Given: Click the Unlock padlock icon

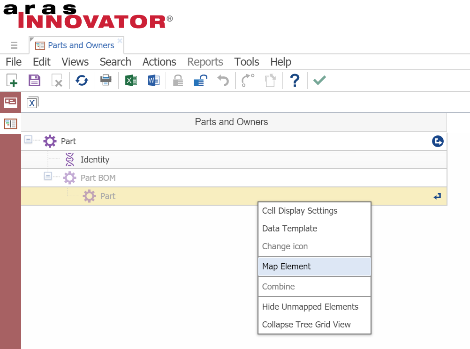Looking at the screenshot, I should (200, 81).
